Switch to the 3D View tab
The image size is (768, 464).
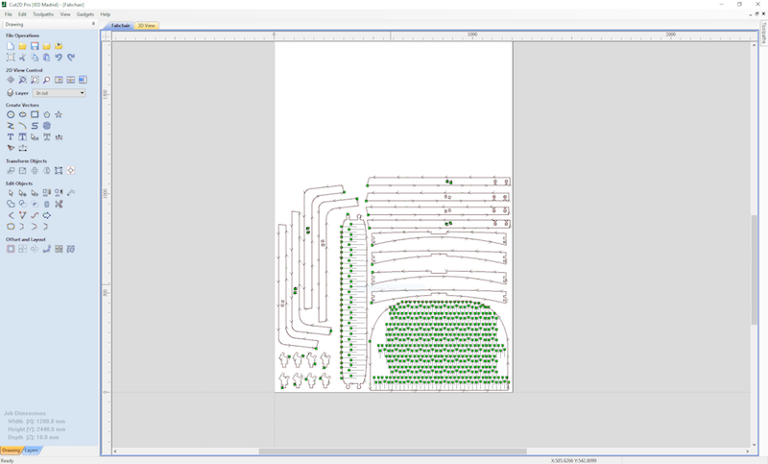click(147, 26)
